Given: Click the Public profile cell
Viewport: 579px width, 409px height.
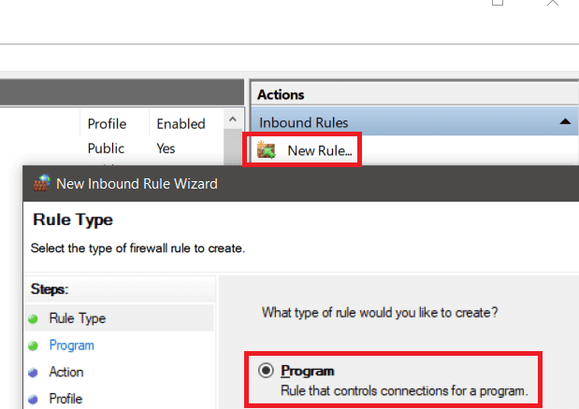Looking at the screenshot, I should (106, 148).
